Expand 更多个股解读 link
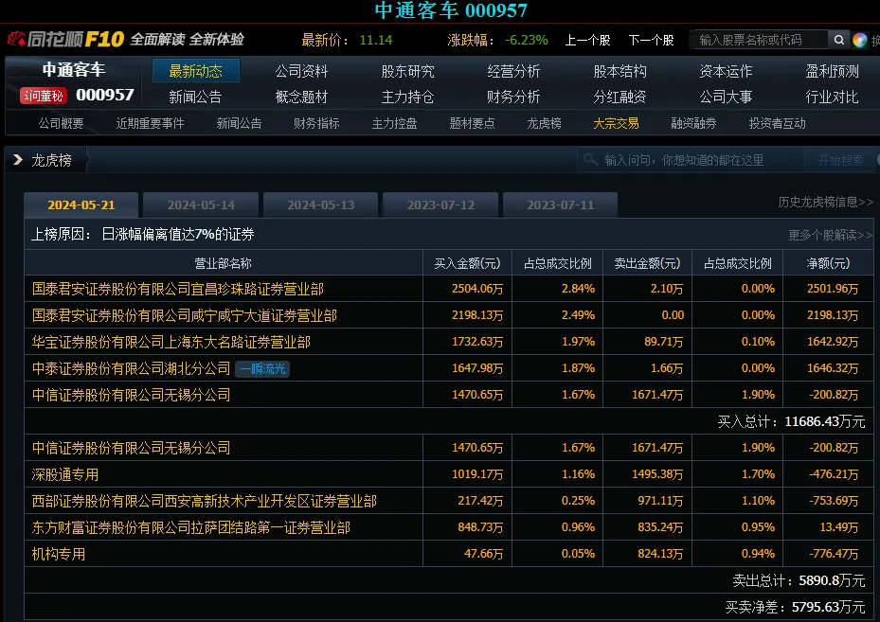Screen dimensions: 880x622 click(x=830, y=235)
